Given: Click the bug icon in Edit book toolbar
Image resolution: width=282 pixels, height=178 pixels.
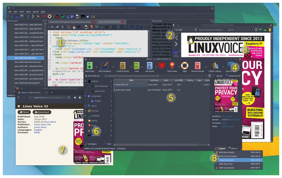Looking at the screenshot, I should tap(57, 16).
